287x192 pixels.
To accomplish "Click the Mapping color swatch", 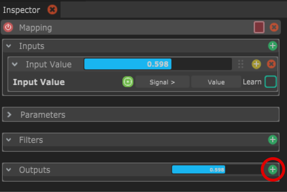I will (259, 27).
